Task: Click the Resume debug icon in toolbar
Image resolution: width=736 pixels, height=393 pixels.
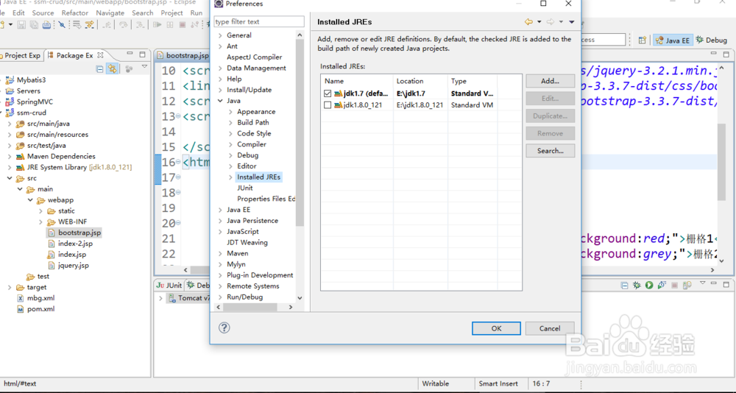Action: (x=158, y=25)
